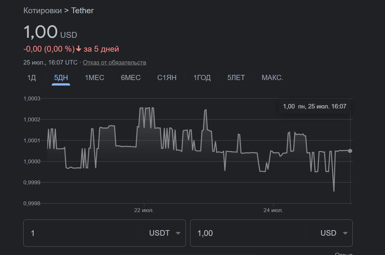Open the USDT currency dropdown
385x255 pixels.
(165, 233)
